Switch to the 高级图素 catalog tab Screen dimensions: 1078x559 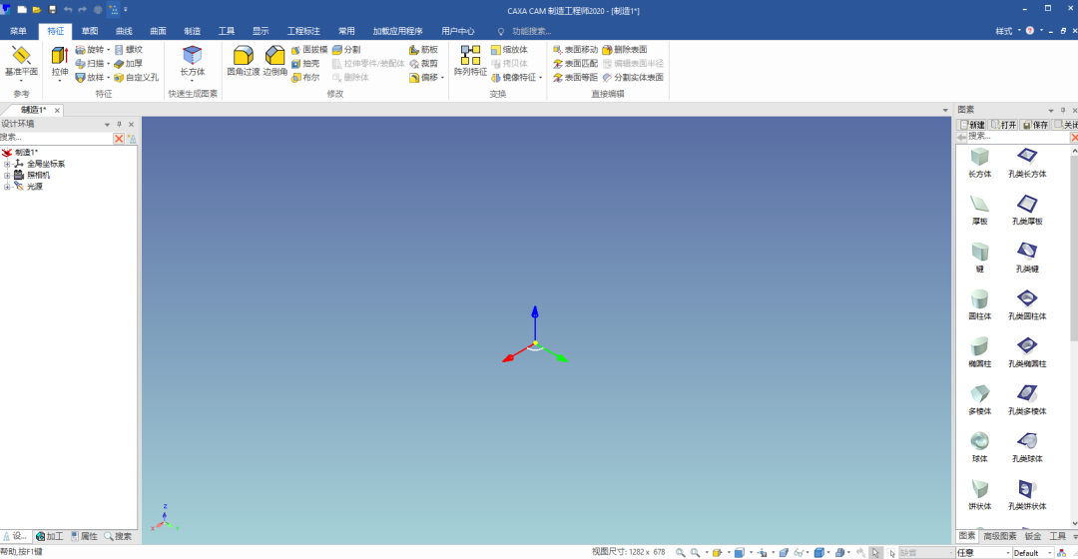[x=999, y=536]
